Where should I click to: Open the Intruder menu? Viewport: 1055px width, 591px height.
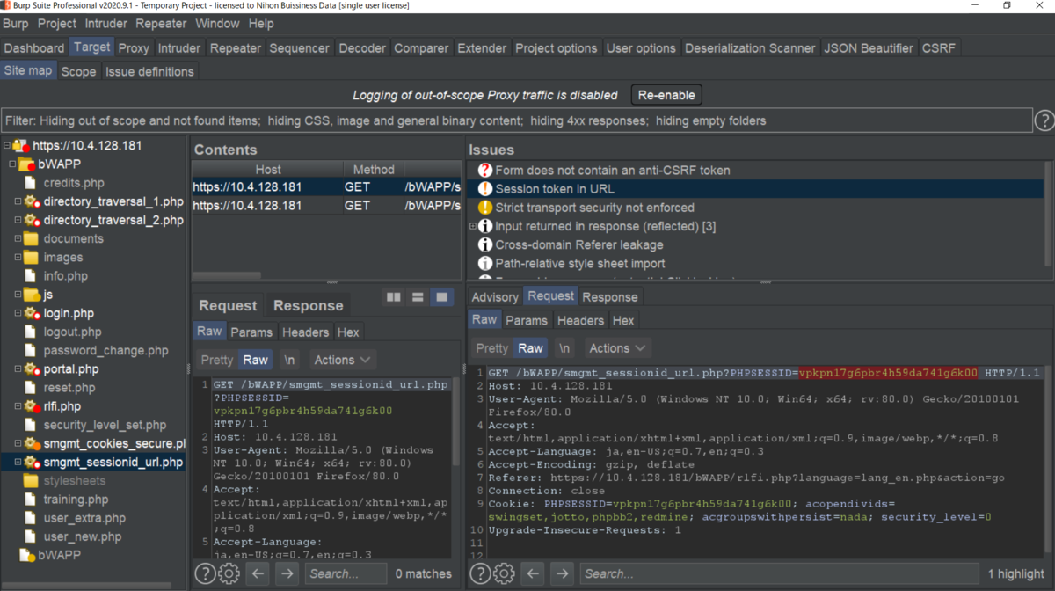pos(106,24)
